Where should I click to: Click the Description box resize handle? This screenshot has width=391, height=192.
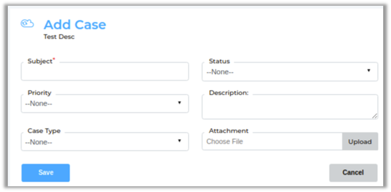pyautogui.click(x=375, y=116)
